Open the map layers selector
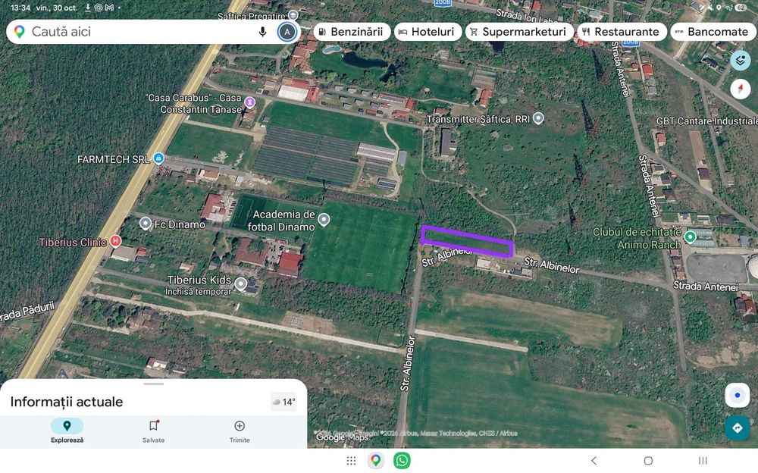The image size is (758, 473). (x=740, y=61)
